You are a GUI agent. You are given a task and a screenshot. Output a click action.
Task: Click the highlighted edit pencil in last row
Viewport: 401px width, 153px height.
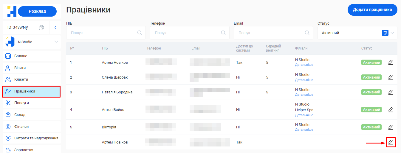tap(390, 142)
